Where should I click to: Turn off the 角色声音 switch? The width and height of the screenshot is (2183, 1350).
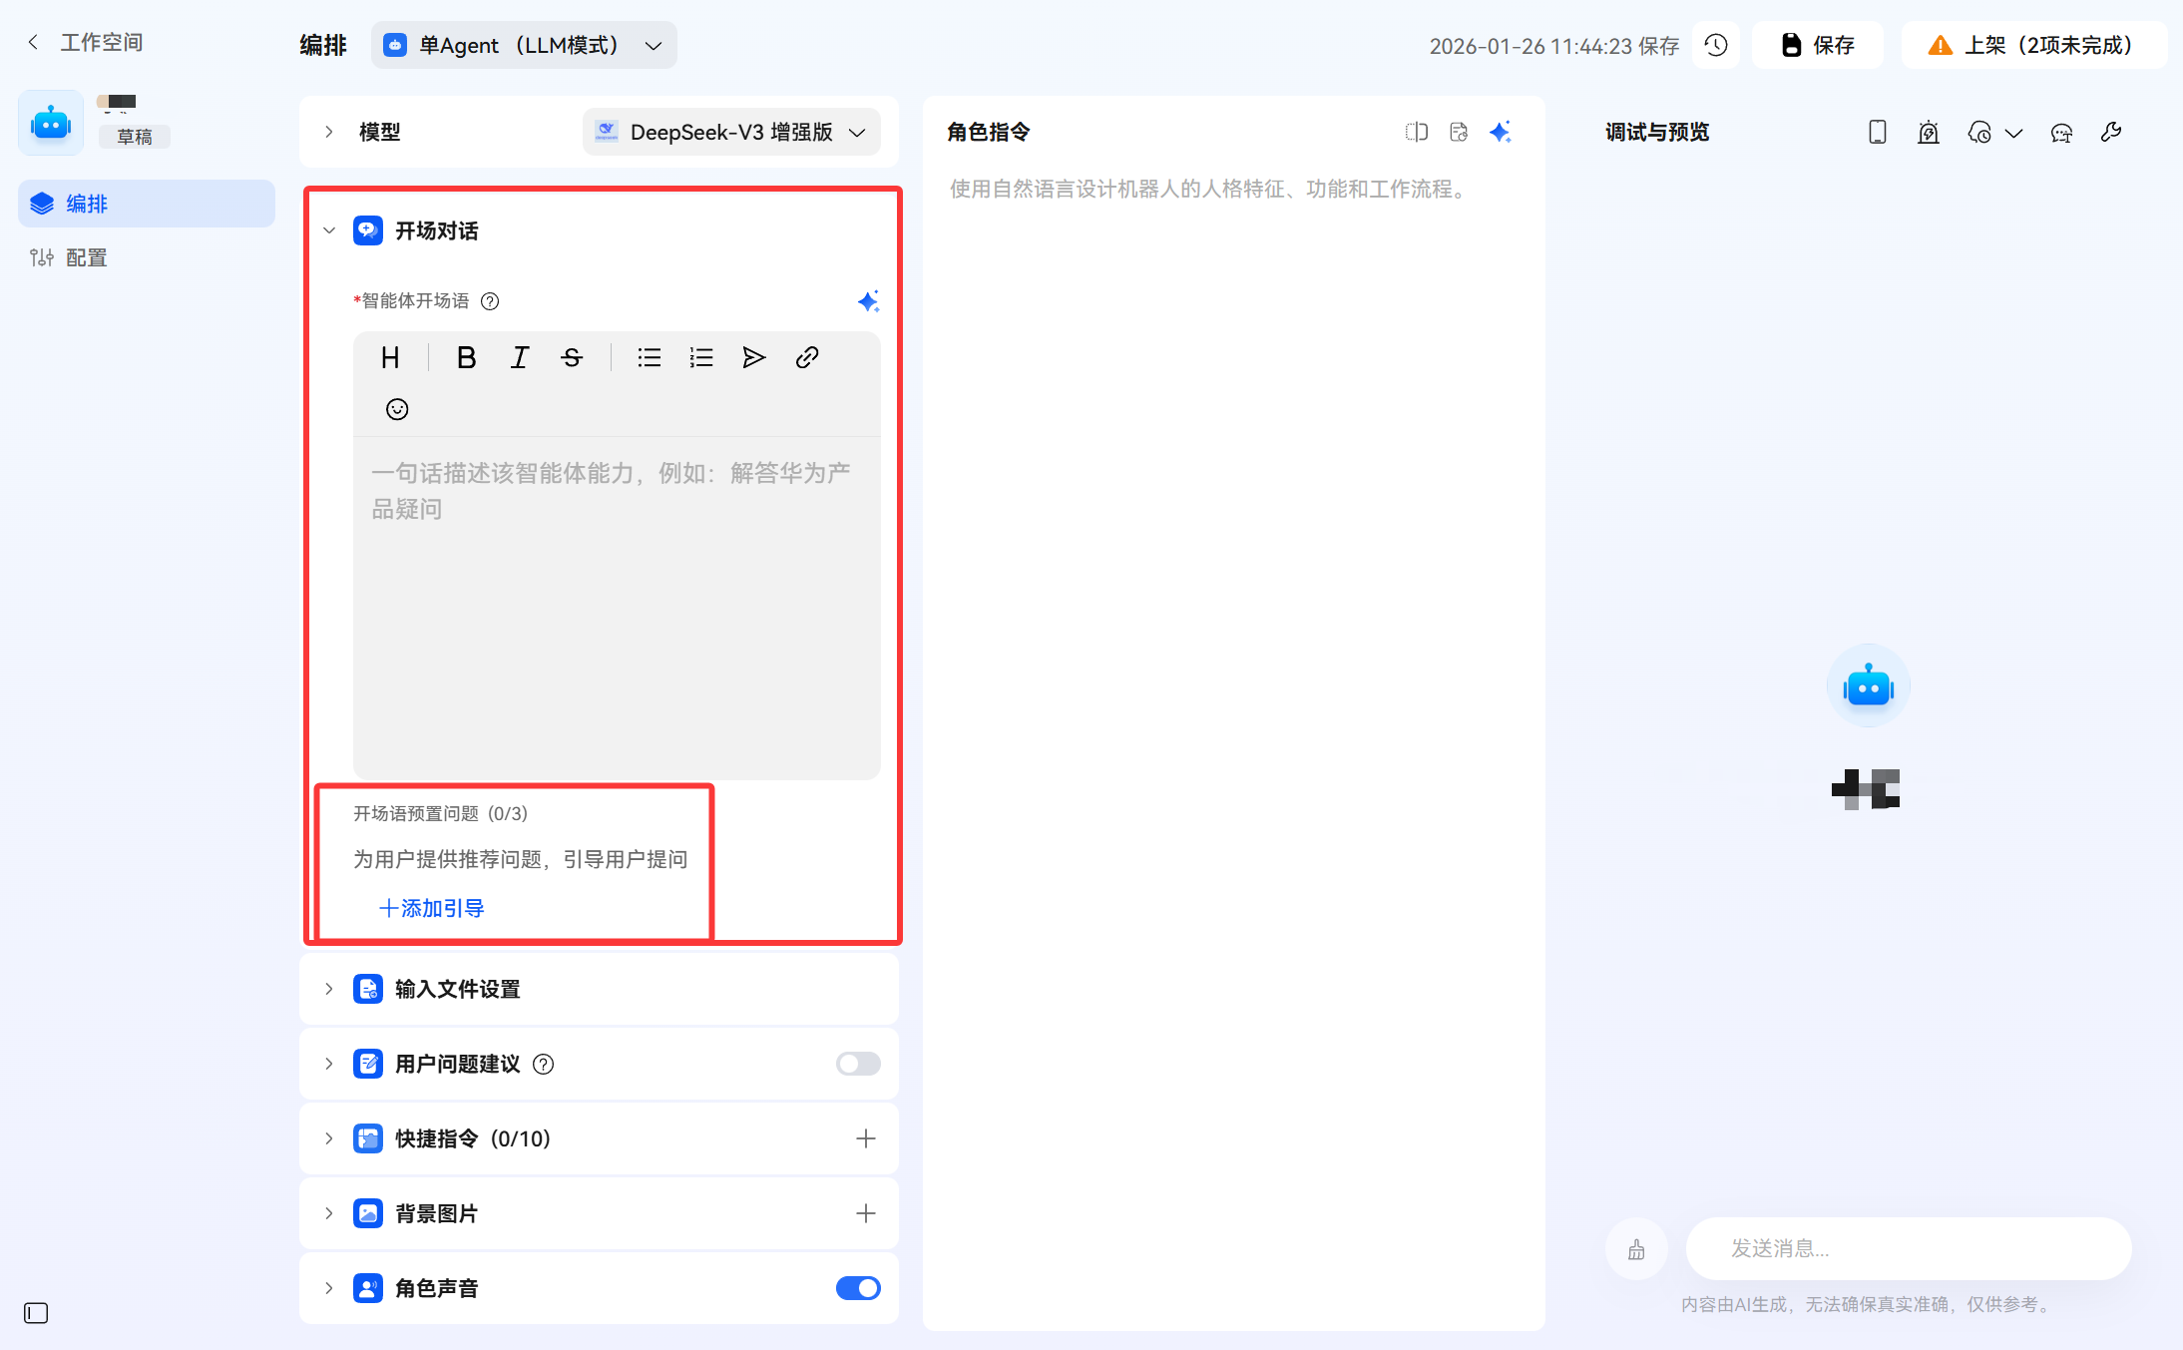pos(857,1288)
